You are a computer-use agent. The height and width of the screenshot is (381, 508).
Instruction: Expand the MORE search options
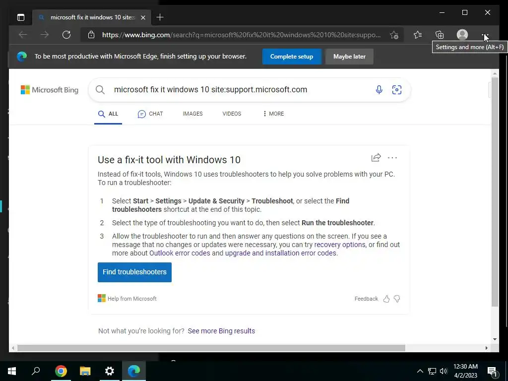(x=273, y=114)
